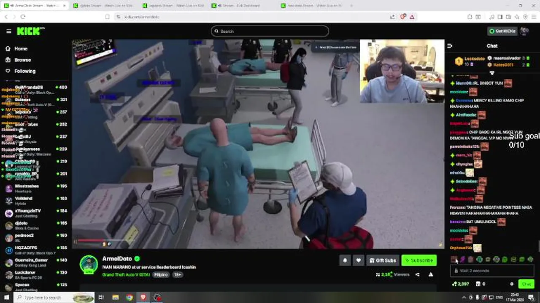Open Guerreira_Gamer channel in sidebar
The image size is (540, 303).
[35, 262]
